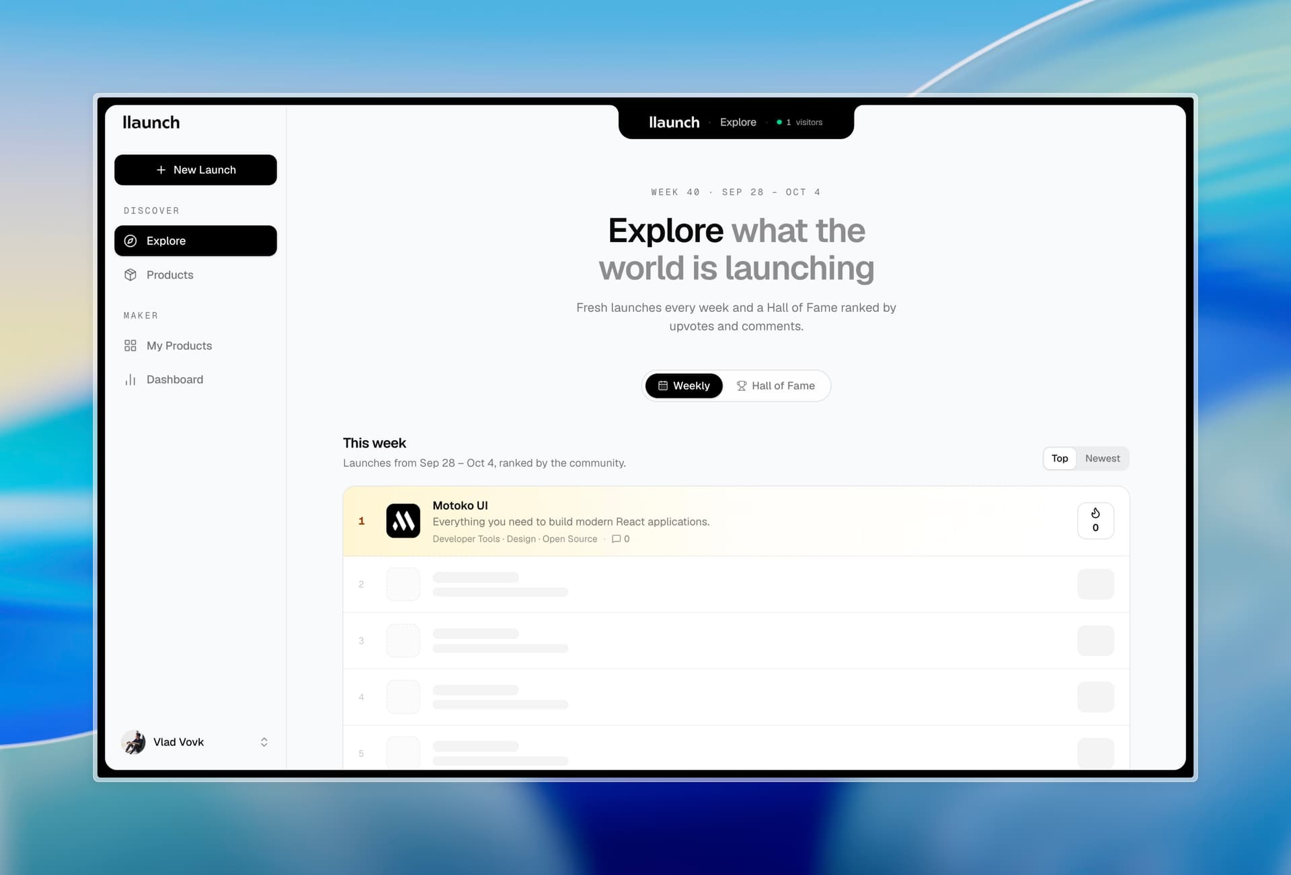
Task: Click the plus icon in New Launch
Action: [x=161, y=170]
